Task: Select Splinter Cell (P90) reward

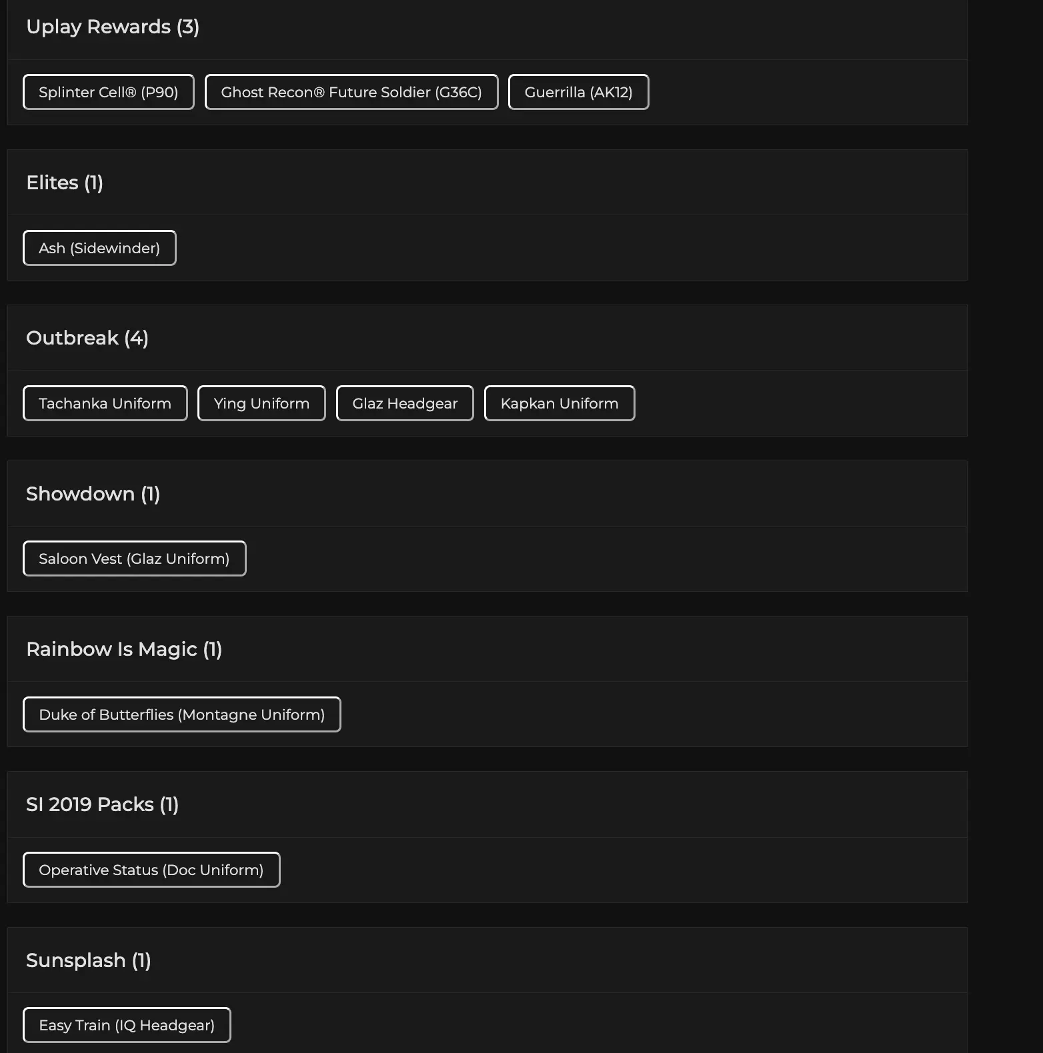Action: click(x=109, y=92)
